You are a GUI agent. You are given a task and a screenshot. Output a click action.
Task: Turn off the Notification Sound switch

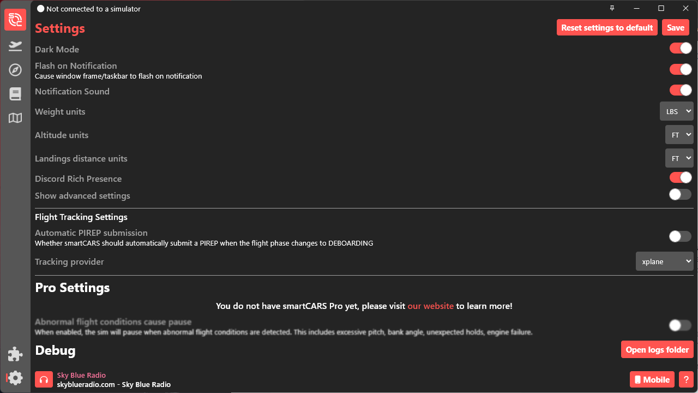[x=681, y=90]
